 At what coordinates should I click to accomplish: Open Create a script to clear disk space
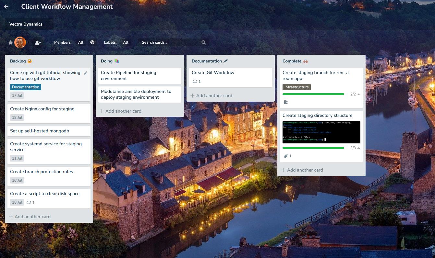(49, 198)
